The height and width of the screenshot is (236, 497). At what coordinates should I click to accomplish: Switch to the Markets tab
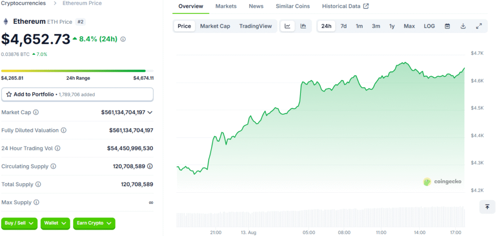226,6
